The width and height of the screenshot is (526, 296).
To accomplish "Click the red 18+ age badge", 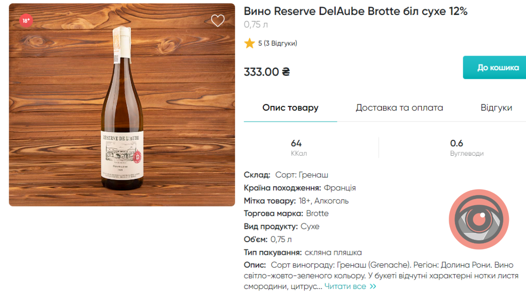I will (26, 20).
